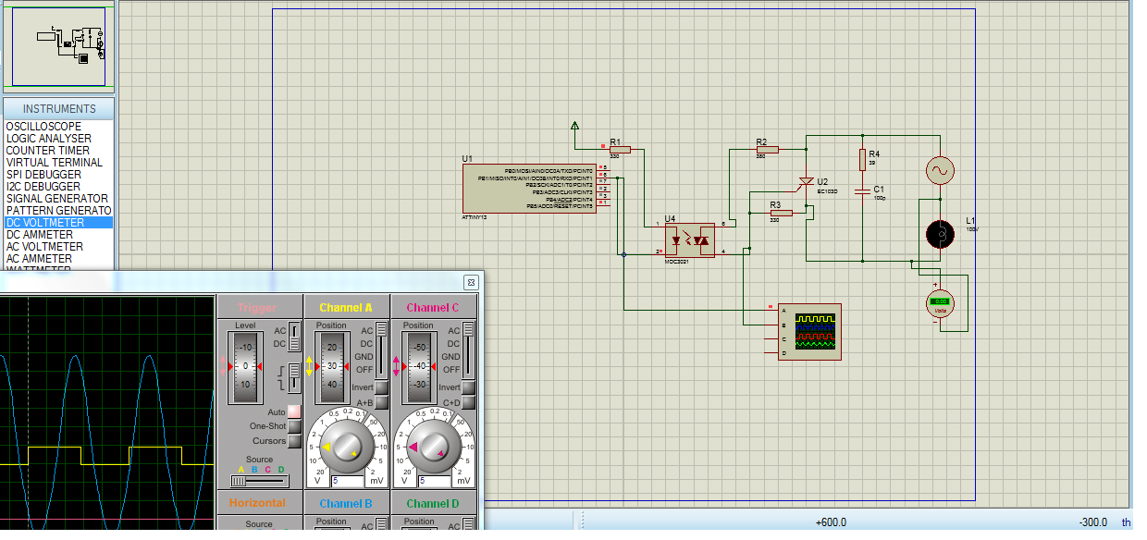Viewport: 1147px width, 540px height.
Task: Click the oscilloscope component in the schematic
Action: point(809,331)
